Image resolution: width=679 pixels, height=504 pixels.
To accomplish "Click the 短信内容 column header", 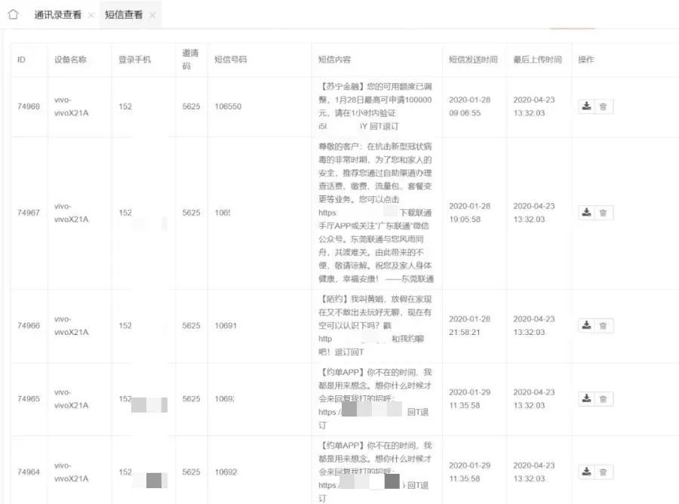I will click(x=335, y=60).
